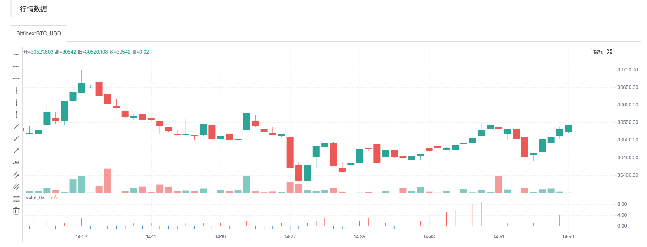Open the 指标 indicators menu
The image size is (647, 247).
[x=598, y=52]
